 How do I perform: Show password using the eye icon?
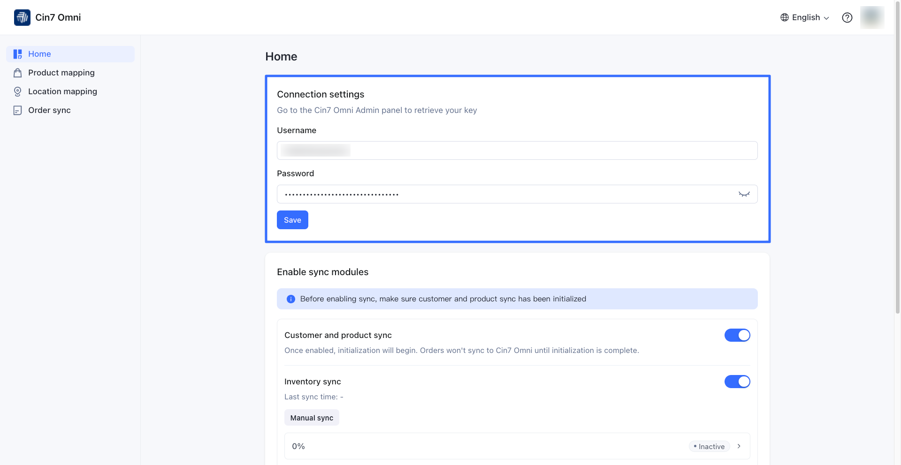pos(744,194)
